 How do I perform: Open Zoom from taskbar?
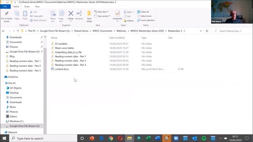pos(176,138)
